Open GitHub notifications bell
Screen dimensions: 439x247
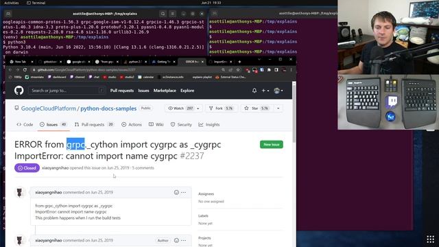[x=254, y=91]
